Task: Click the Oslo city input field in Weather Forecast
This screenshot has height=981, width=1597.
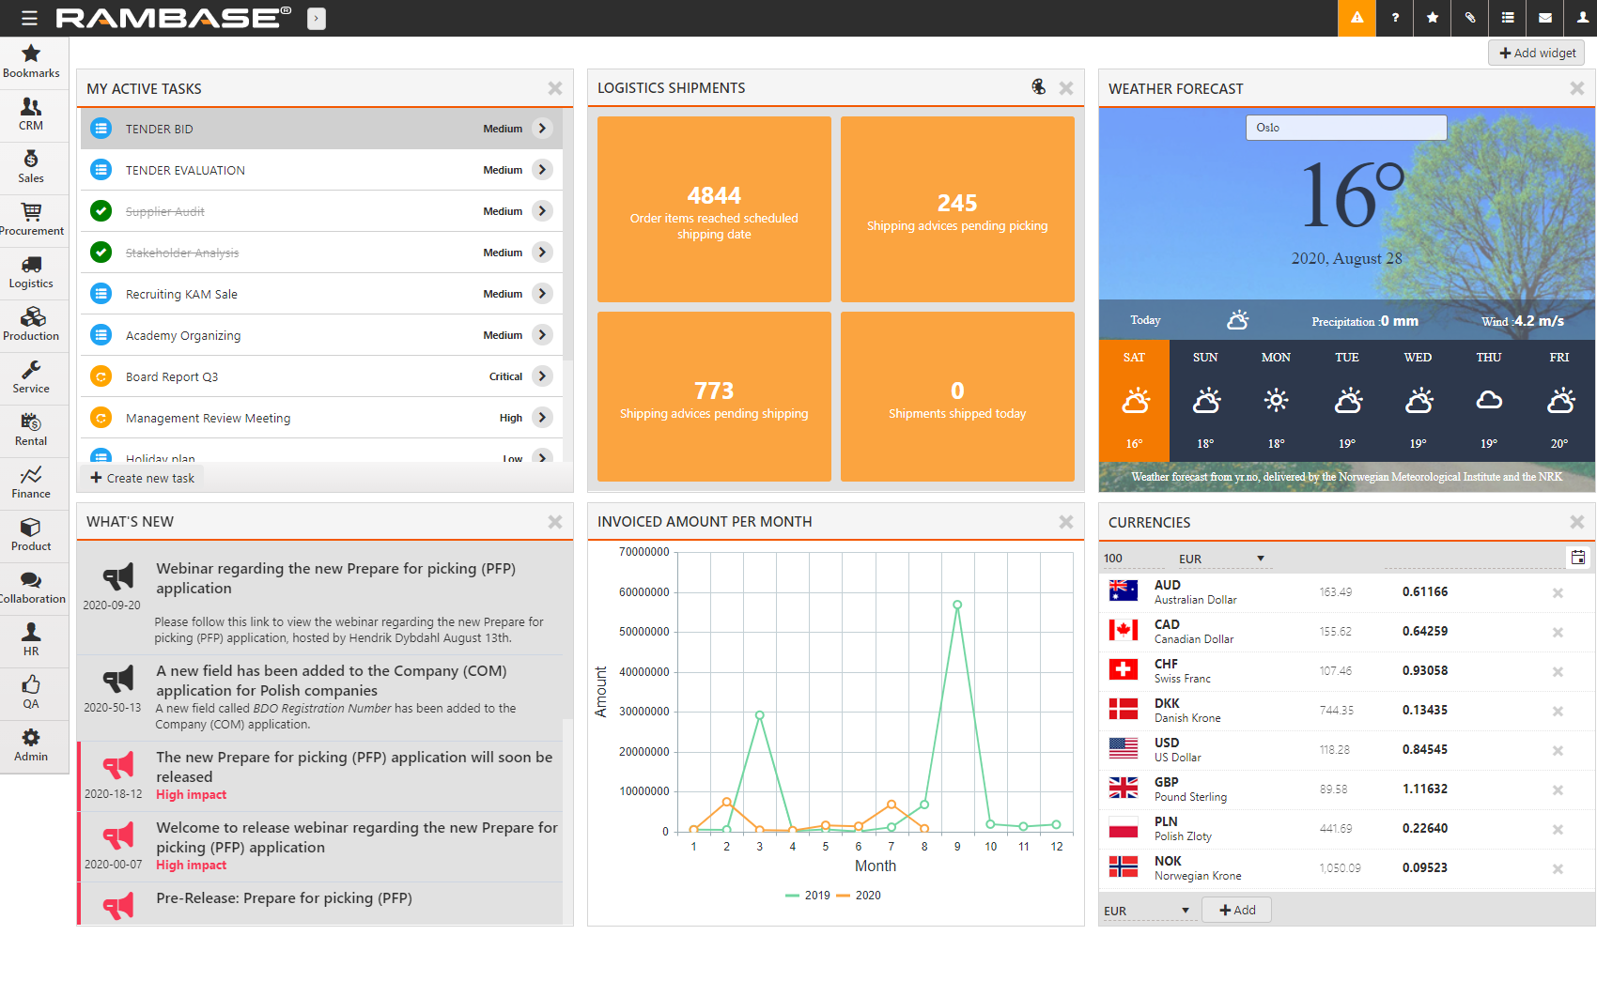Action: (x=1345, y=127)
